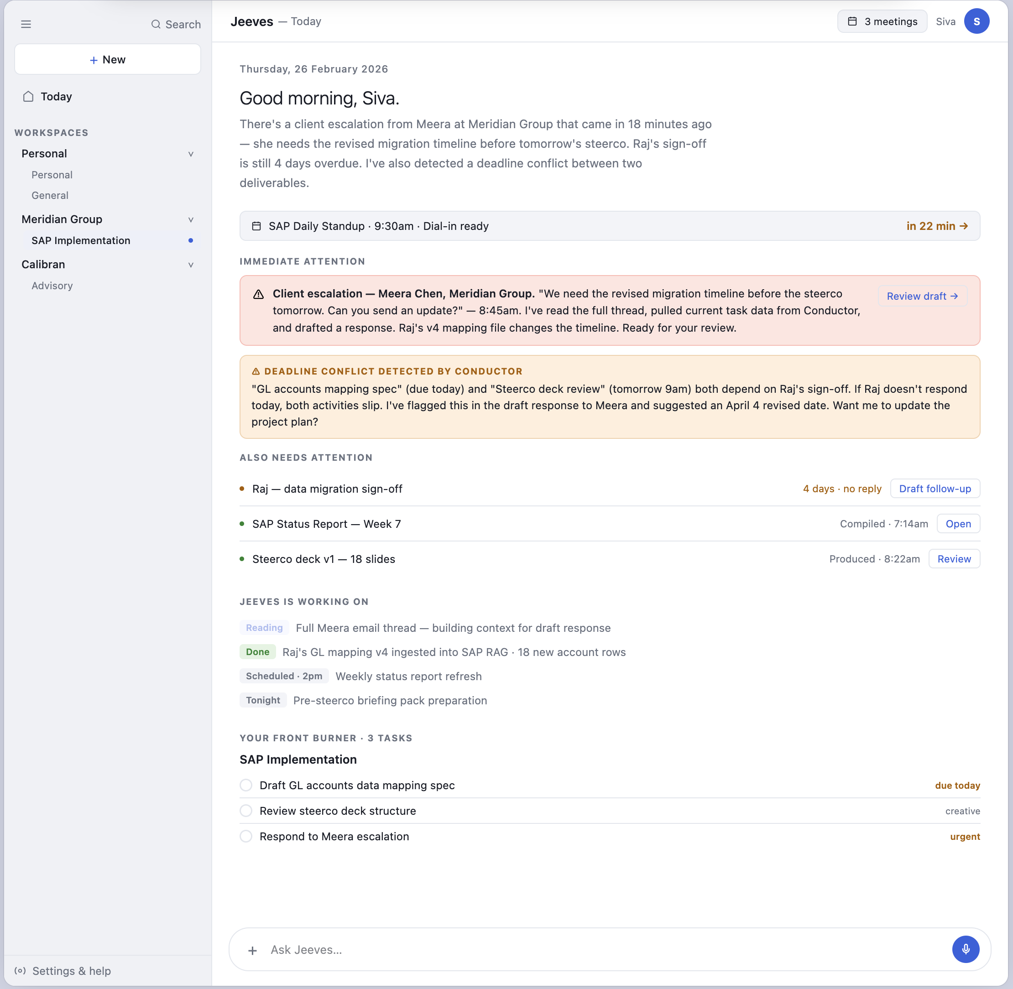Screen dimensions: 1013x989
Task: Focus the Ask Jeeves input field
Action: pyautogui.click(x=608, y=950)
